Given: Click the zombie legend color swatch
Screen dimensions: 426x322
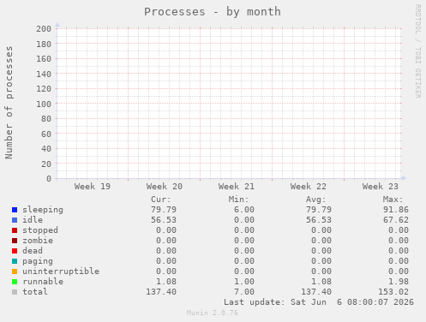Looking at the screenshot, I should click(15, 241).
